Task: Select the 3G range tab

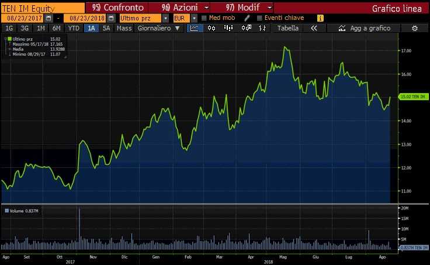Action: (x=25, y=28)
